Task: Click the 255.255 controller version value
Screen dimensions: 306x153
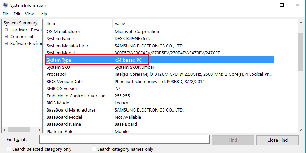Action: pos(122,96)
